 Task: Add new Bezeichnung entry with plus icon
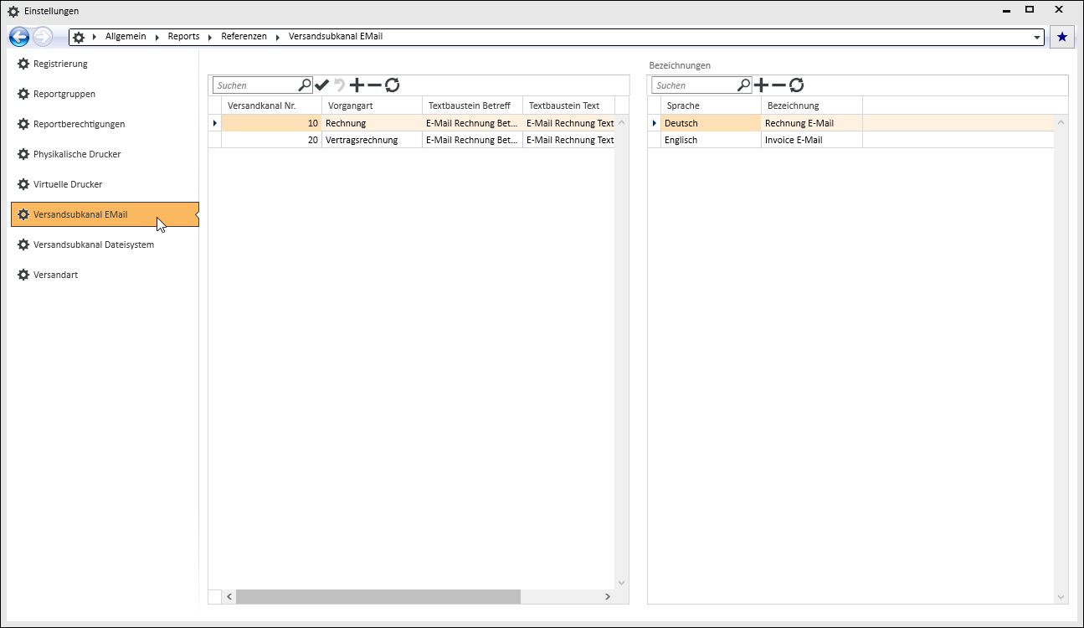(761, 85)
